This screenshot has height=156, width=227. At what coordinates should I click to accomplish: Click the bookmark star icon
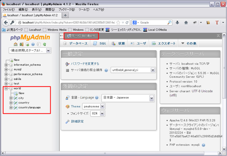pos(118,23)
